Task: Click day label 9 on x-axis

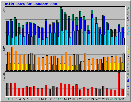Action: click(39, 99)
